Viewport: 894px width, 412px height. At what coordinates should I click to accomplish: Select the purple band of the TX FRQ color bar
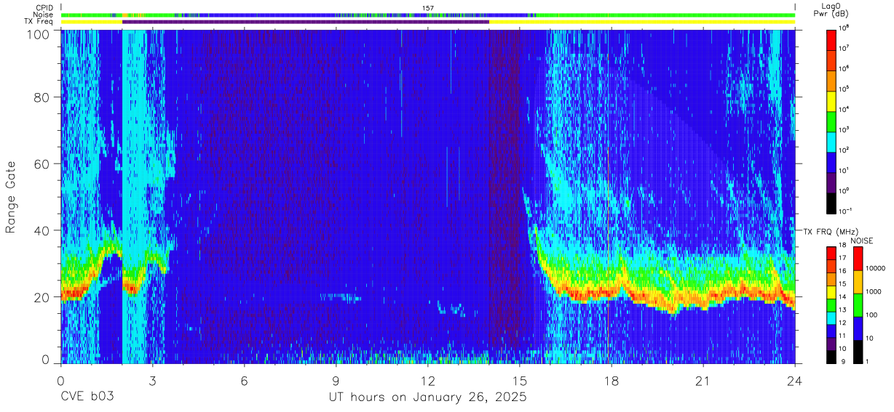(831, 343)
